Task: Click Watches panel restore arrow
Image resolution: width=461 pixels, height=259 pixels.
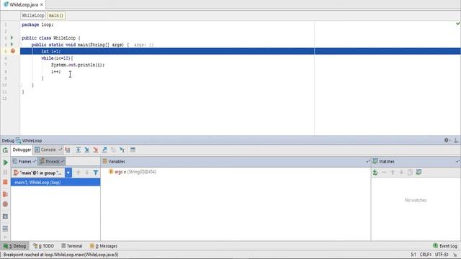Action: click(x=457, y=161)
